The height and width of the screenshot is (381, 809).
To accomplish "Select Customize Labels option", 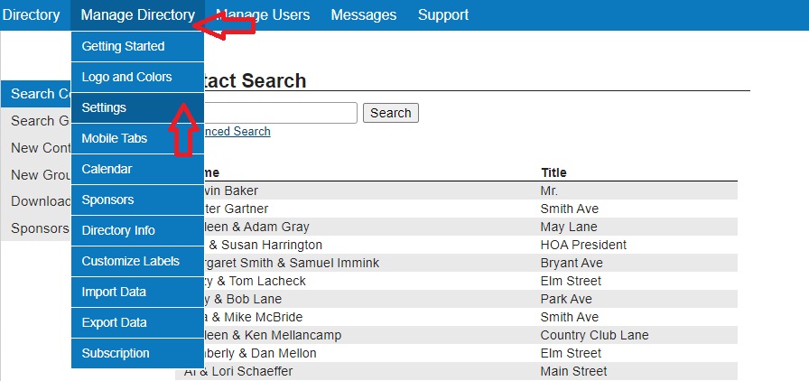I will pos(130,261).
